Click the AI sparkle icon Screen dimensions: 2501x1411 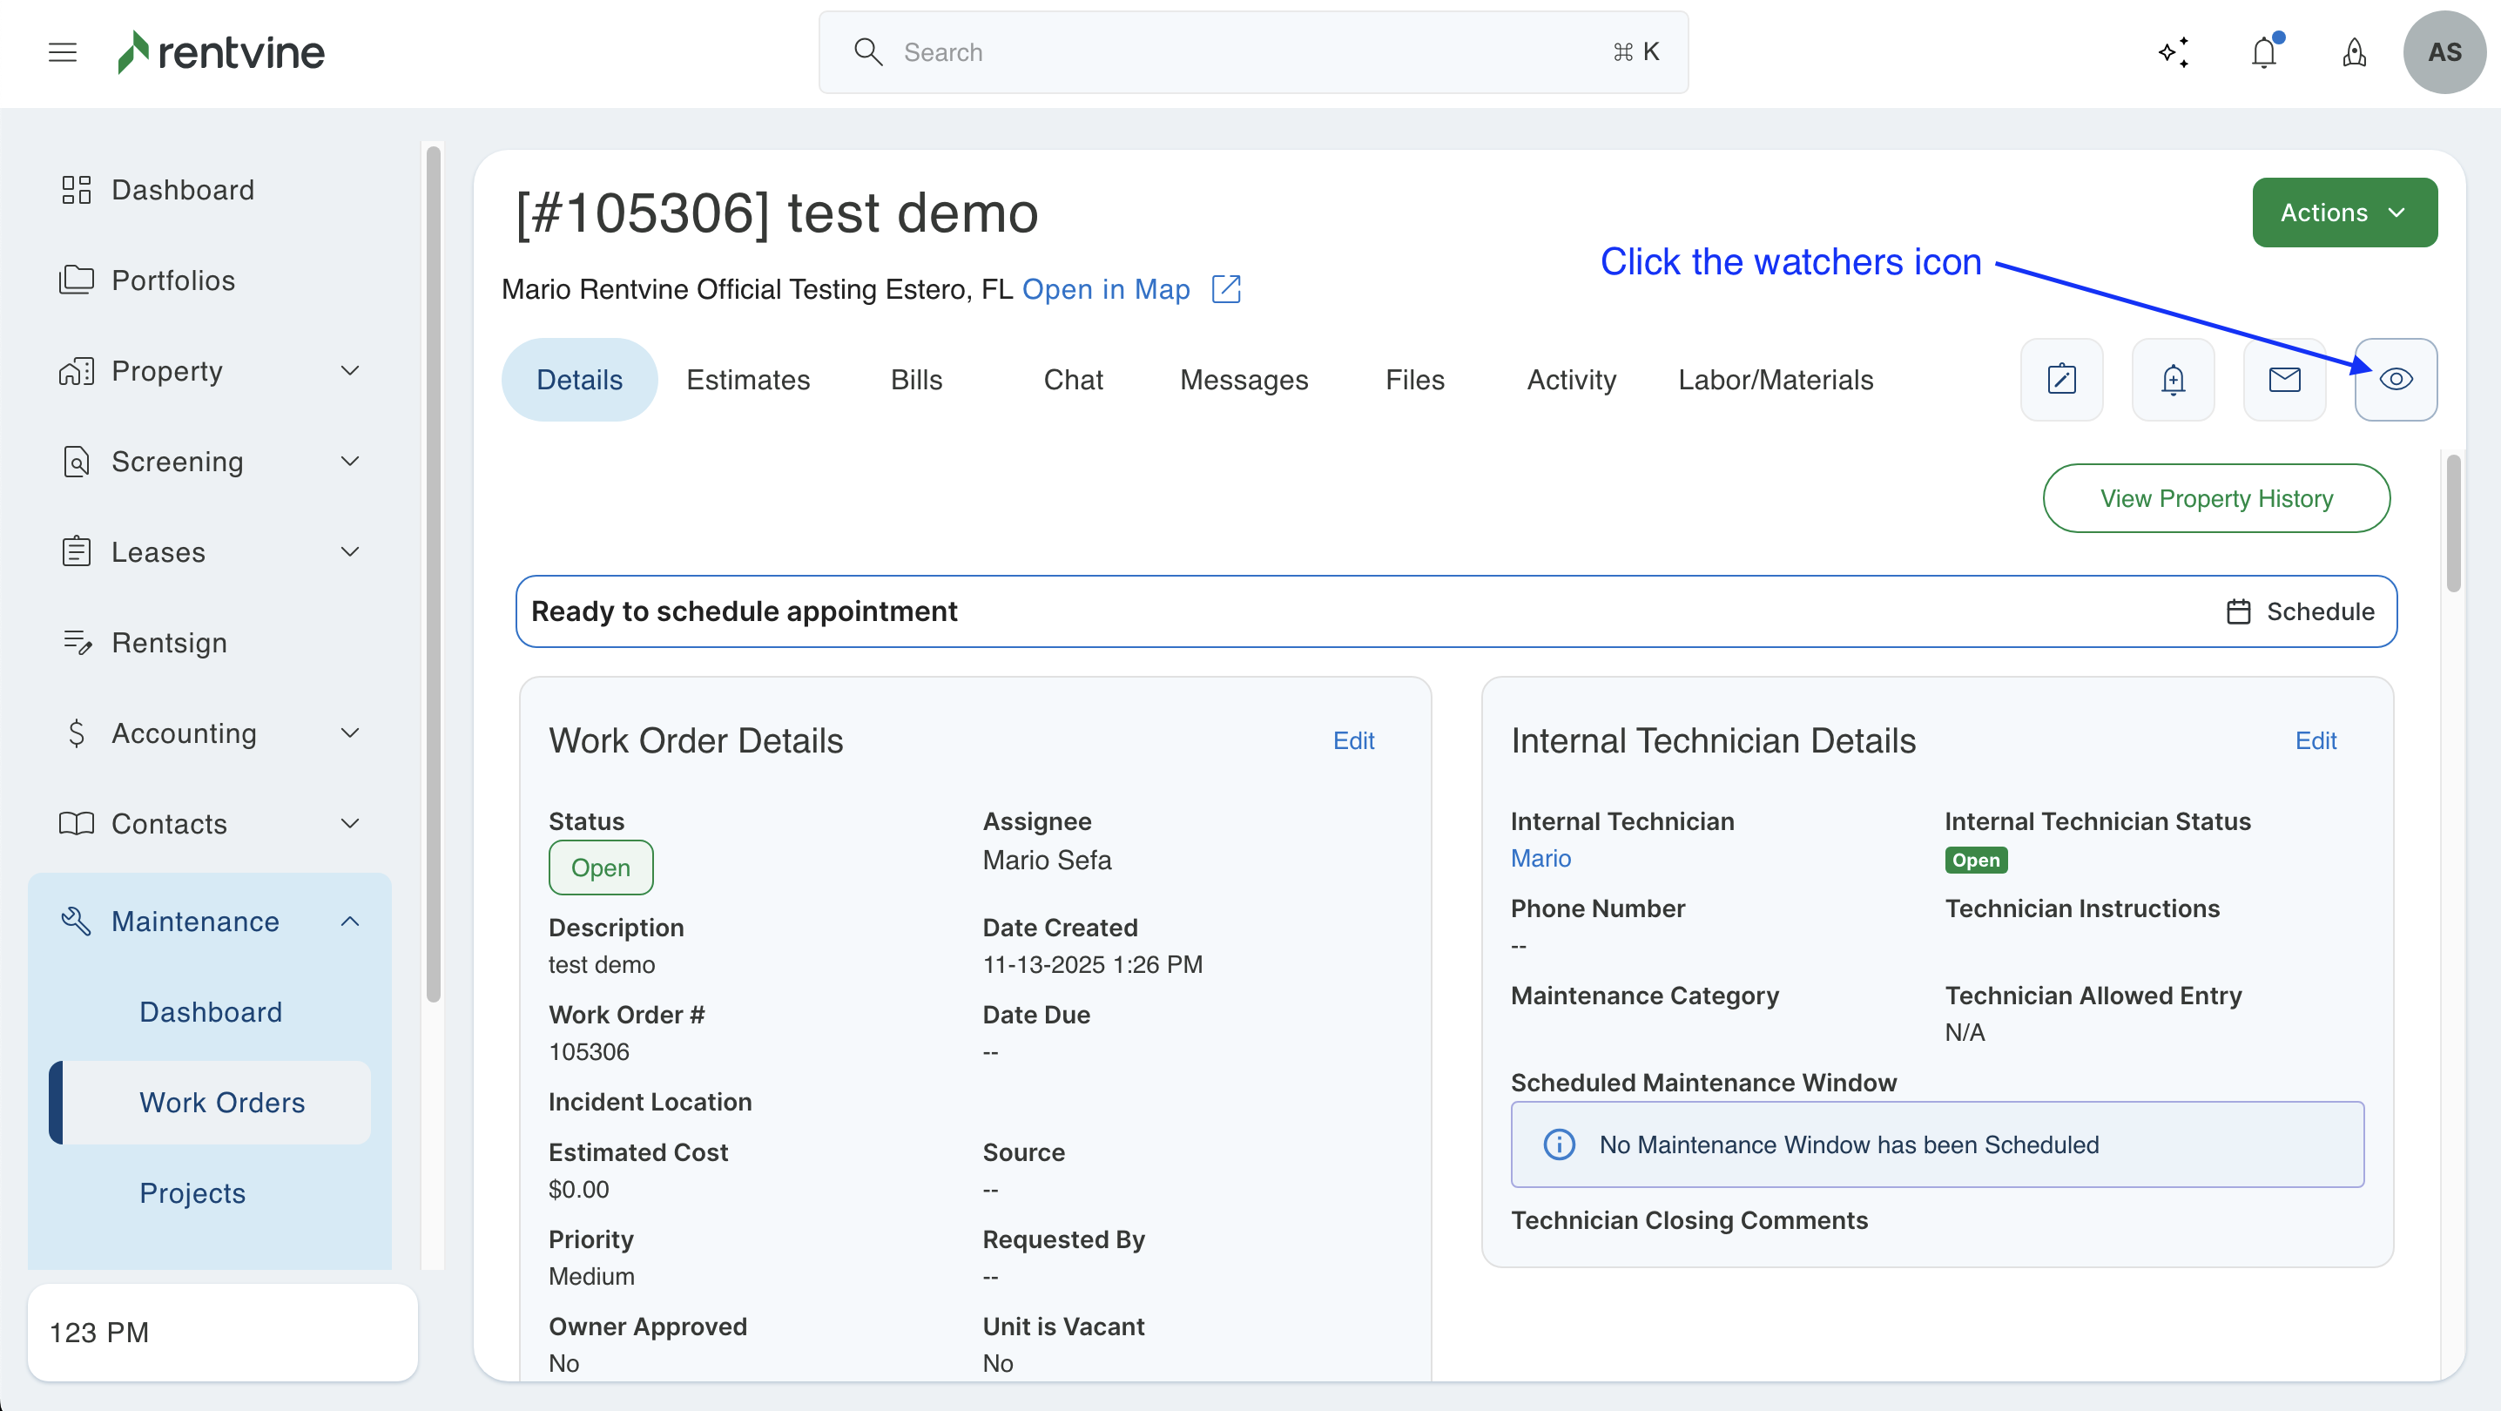click(2174, 52)
